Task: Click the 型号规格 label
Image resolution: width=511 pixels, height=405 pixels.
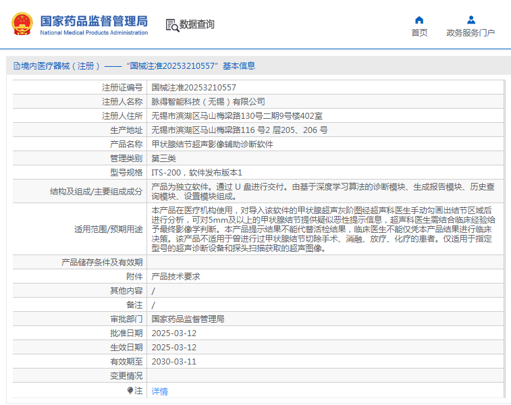Action: 126,173
